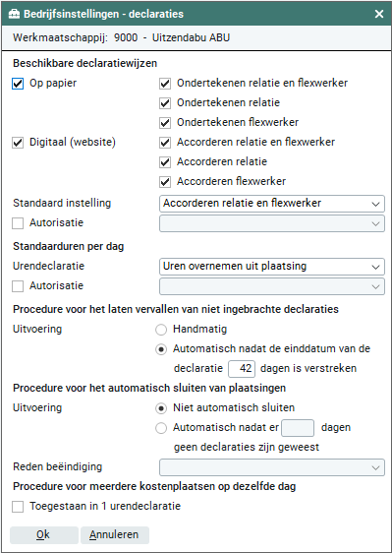392x553 pixels.
Task: Toggle Ondertekenen relatie en flexwerker checkbox
Action: (165, 84)
